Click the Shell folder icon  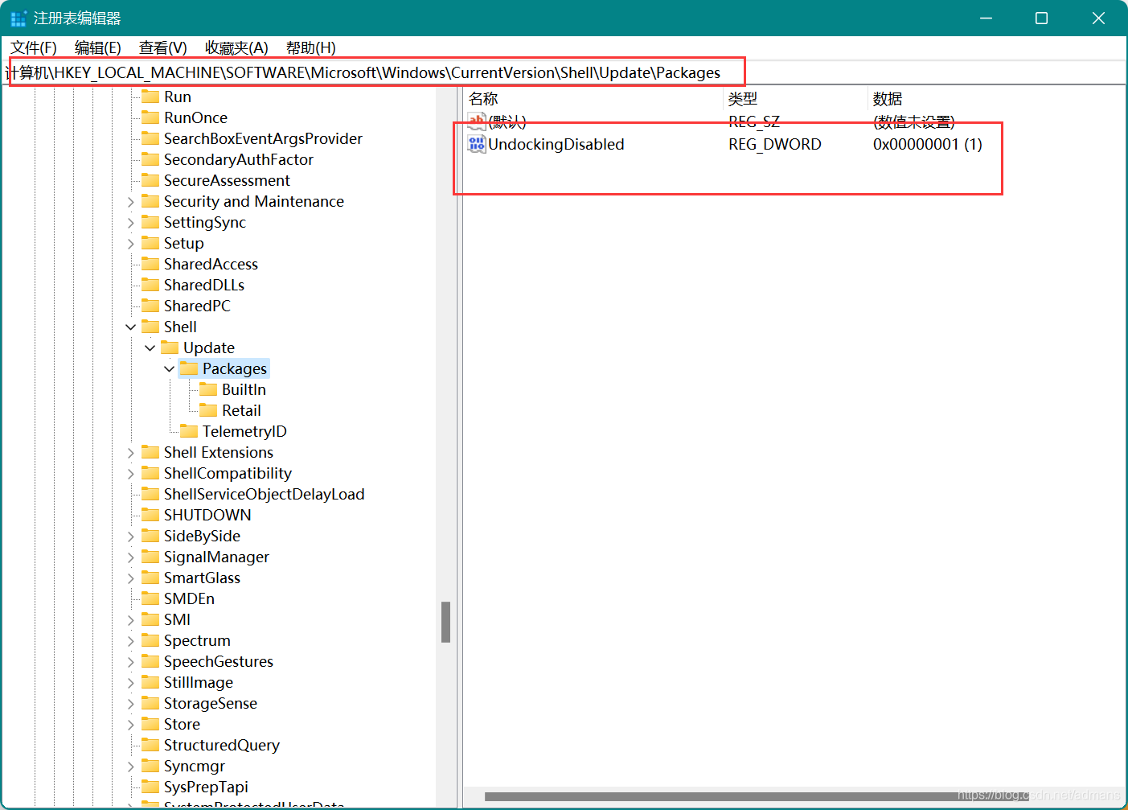[x=150, y=327]
